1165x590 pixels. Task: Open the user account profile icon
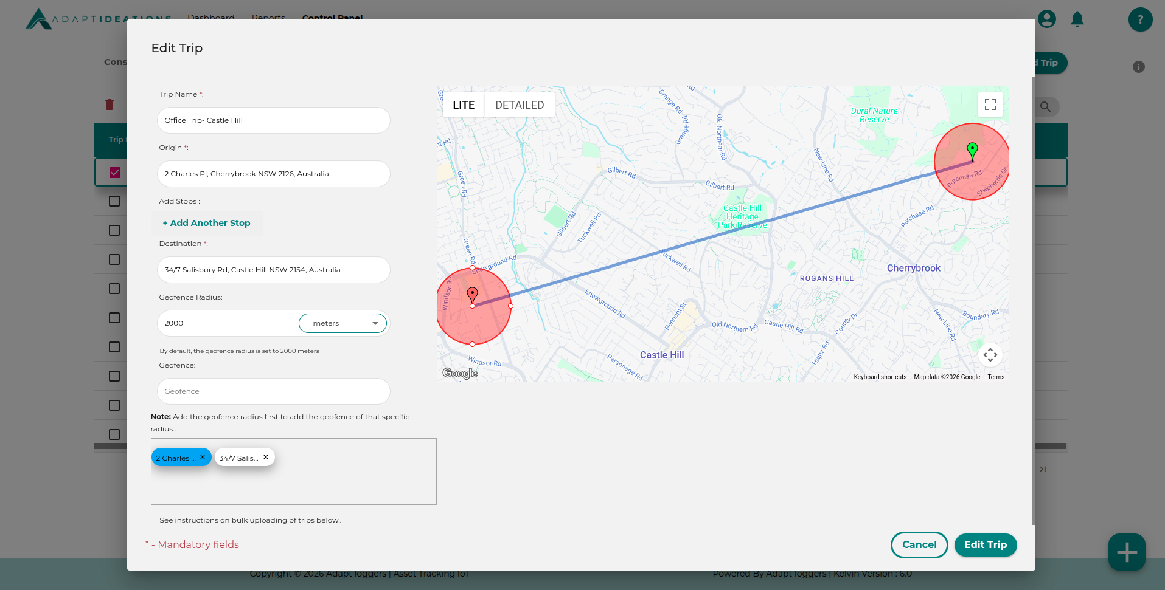(1046, 19)
